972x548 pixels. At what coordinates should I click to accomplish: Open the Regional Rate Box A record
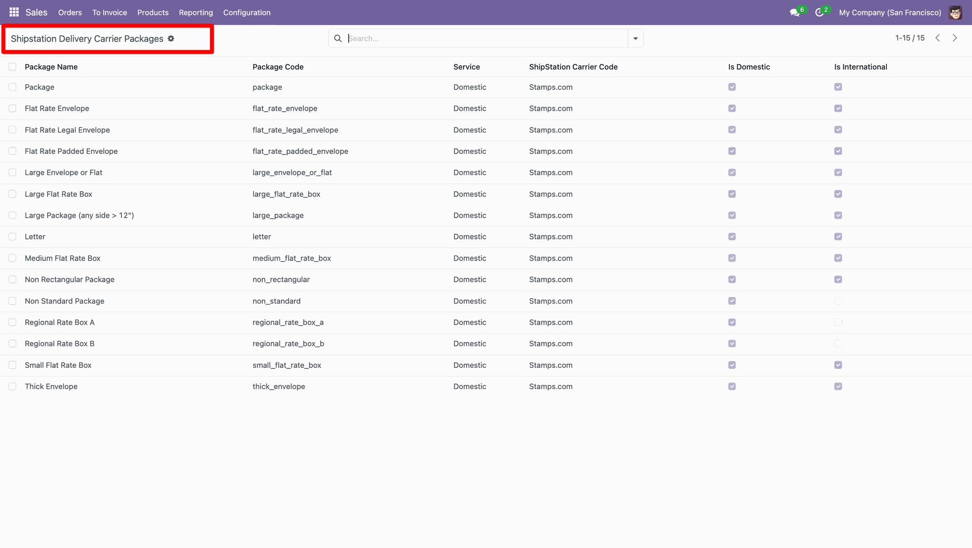click(60, 322)
